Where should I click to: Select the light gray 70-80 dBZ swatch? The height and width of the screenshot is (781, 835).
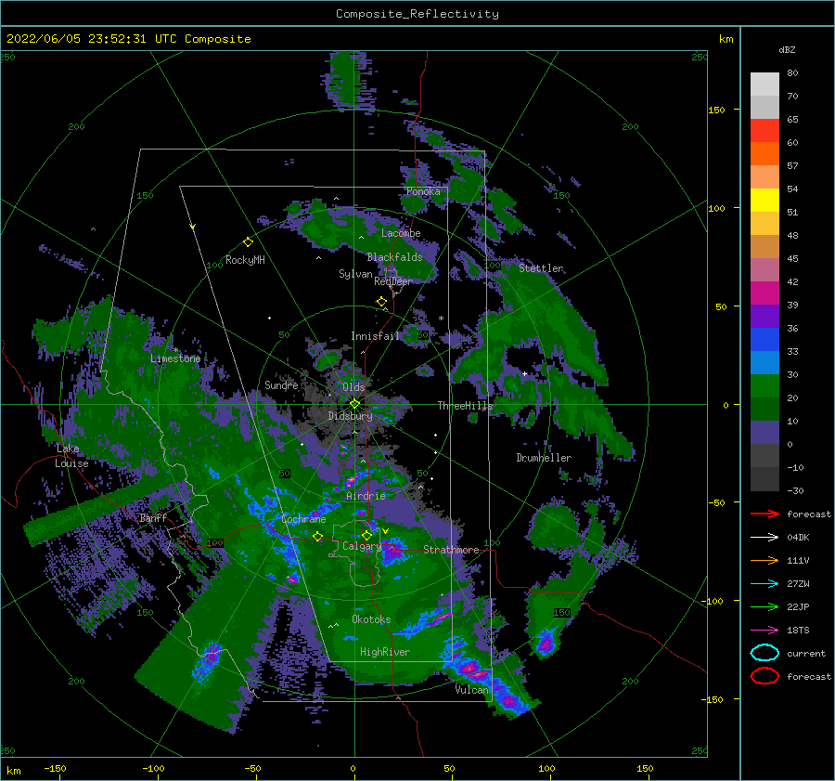[764, 85]
